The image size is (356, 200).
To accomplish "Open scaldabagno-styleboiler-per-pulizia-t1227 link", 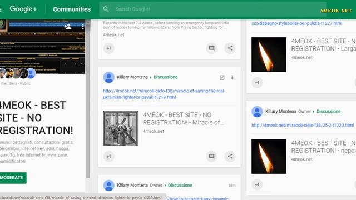I will coord(296,23).
